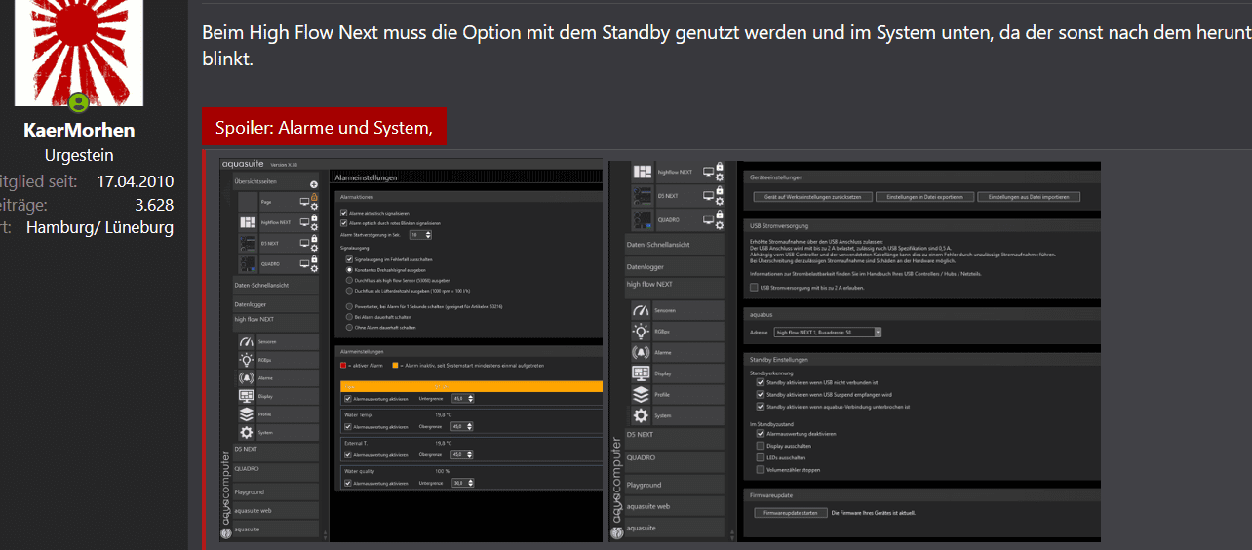
Task: Toggle 'Alarm optisch durch rotes Blinken' checkbox
Action: (343, 223)
